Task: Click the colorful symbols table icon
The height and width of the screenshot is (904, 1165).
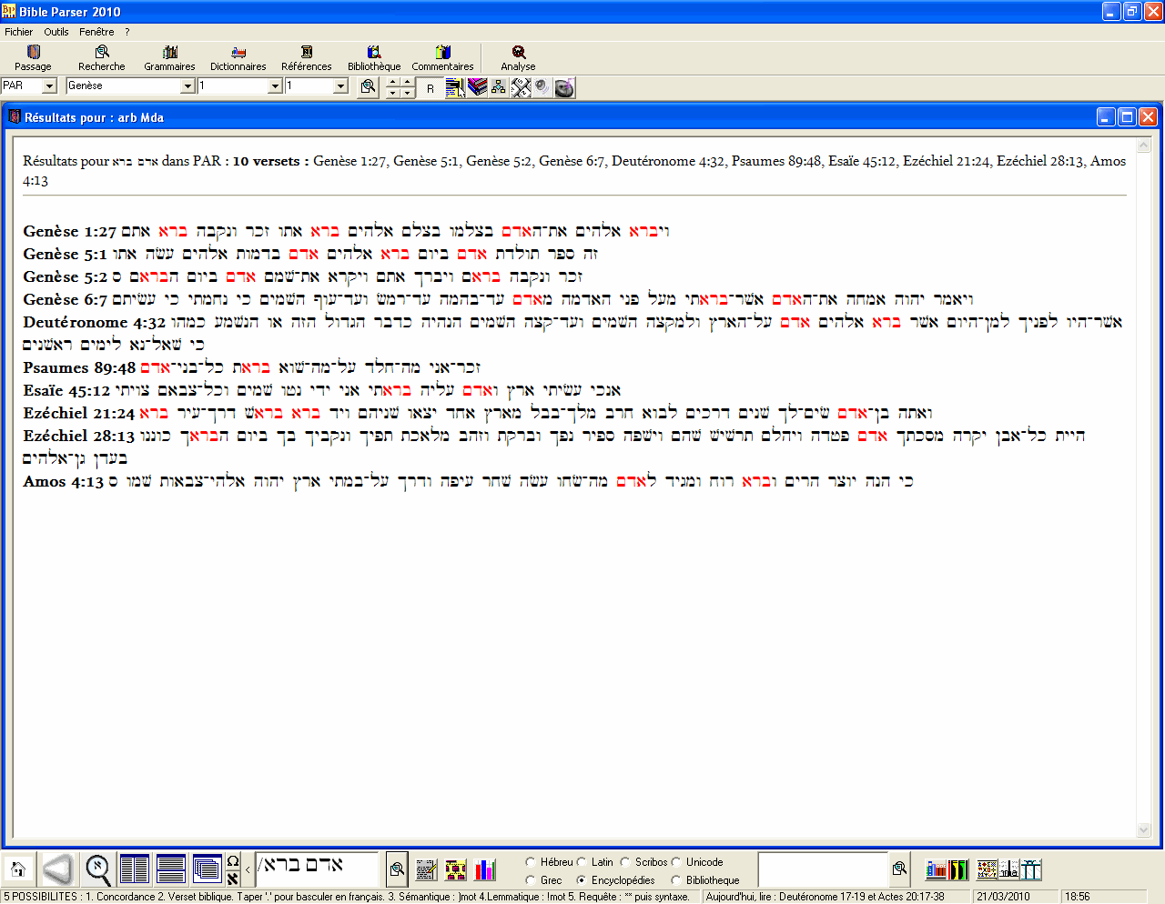Action: point(987,869)
